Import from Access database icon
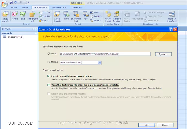The height and width of the screenshot is (129, 187). pos(15,15)
